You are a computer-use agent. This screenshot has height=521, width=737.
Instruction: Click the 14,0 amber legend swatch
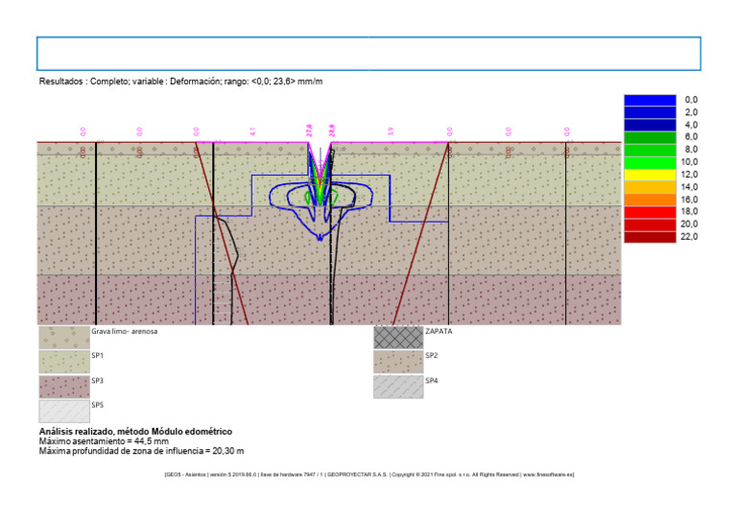point(650,187)
